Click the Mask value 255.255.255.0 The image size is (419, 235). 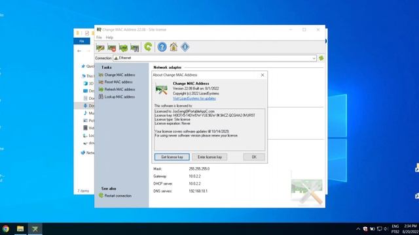pyautogui.click(x=199, y=169)
